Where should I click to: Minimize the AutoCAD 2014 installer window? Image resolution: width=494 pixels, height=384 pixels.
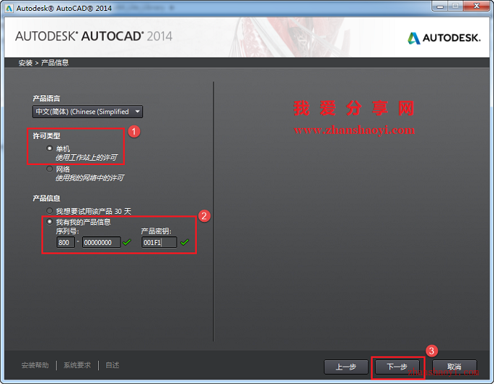(440, 6)
